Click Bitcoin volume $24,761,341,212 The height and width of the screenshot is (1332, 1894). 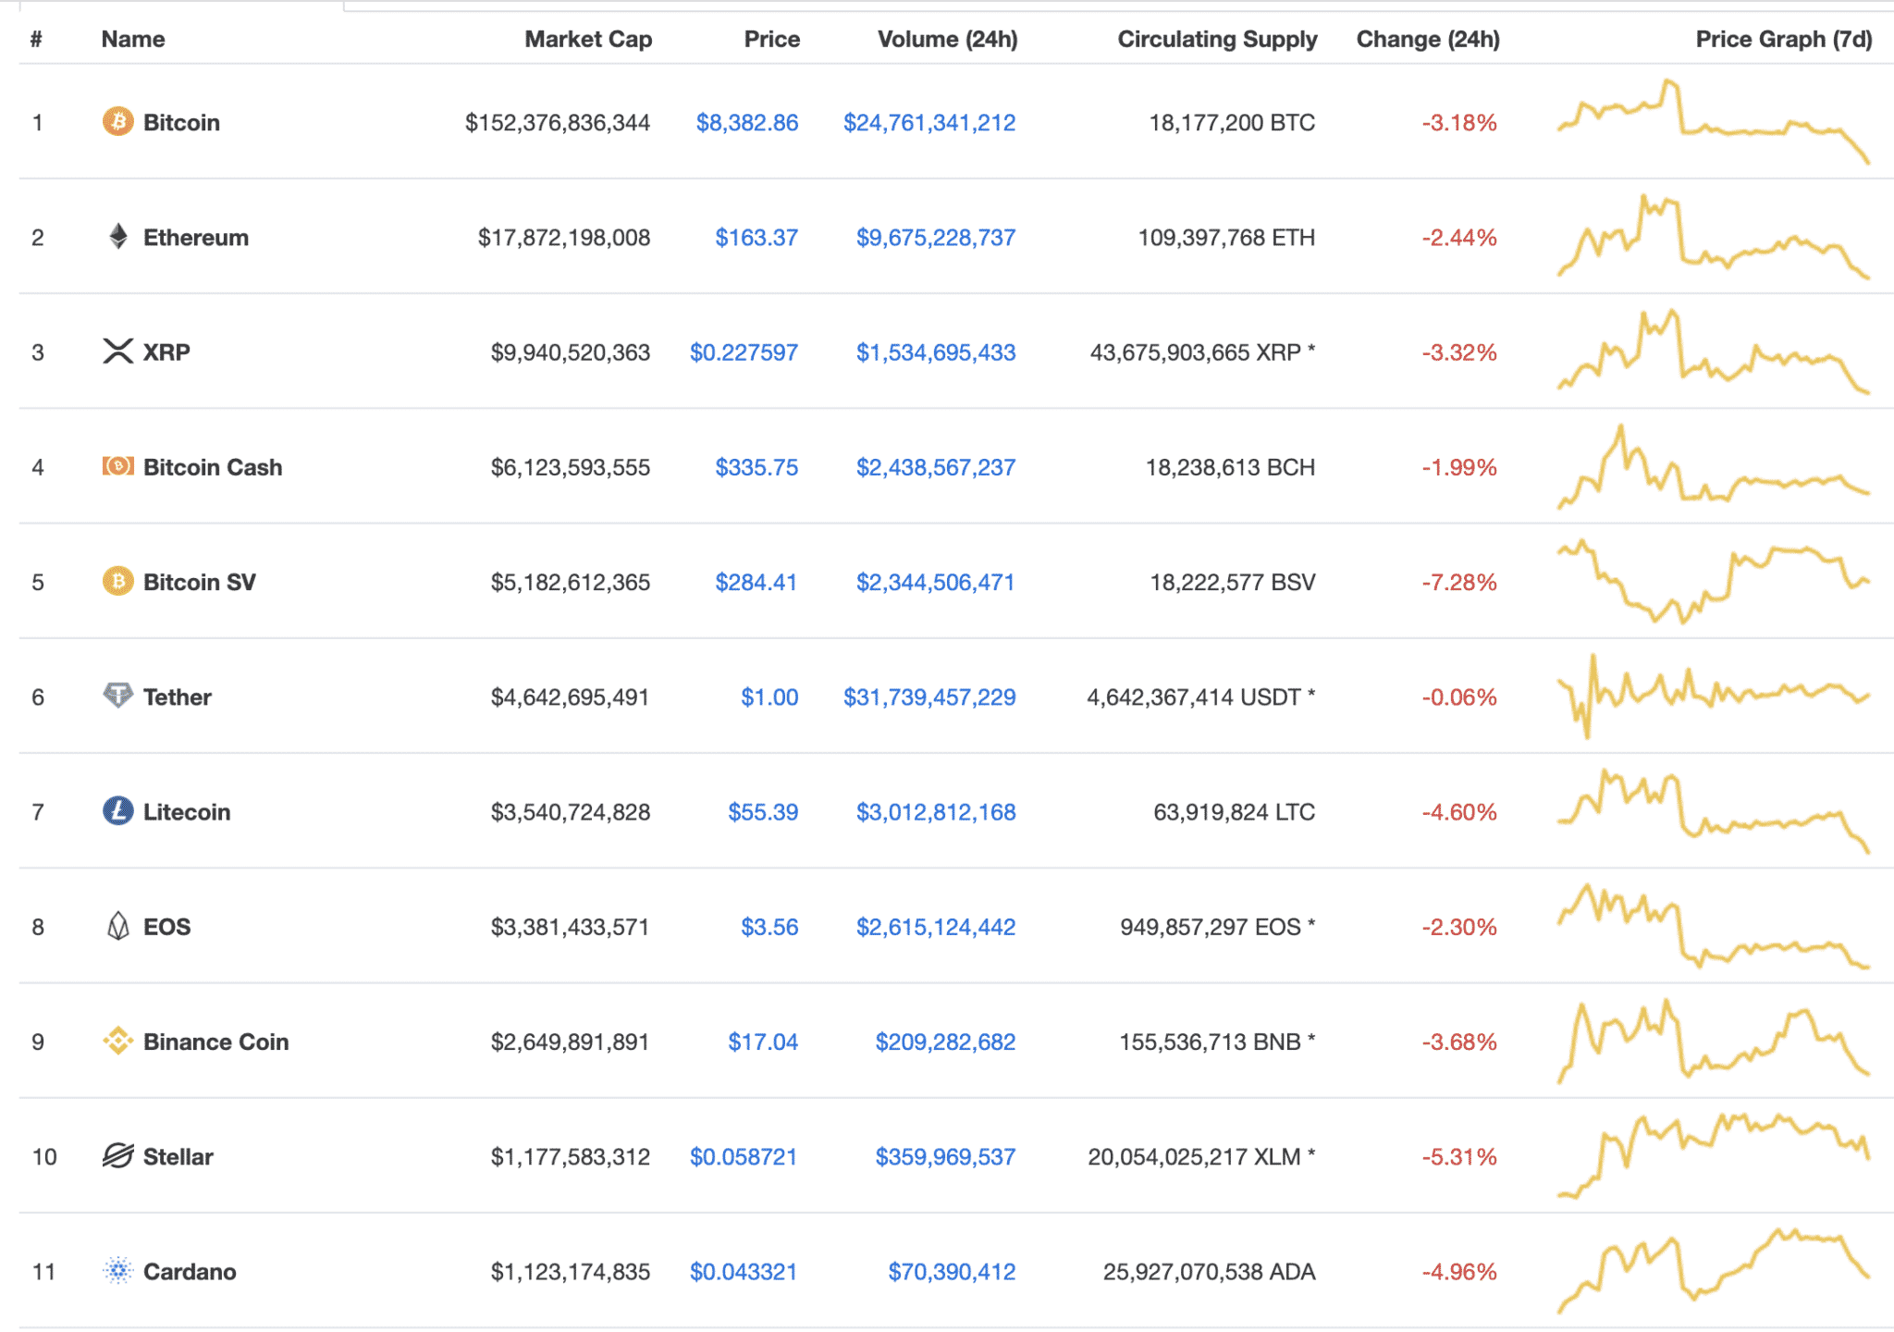point(929,122)
